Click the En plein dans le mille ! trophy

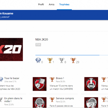(x=13, y=100)
